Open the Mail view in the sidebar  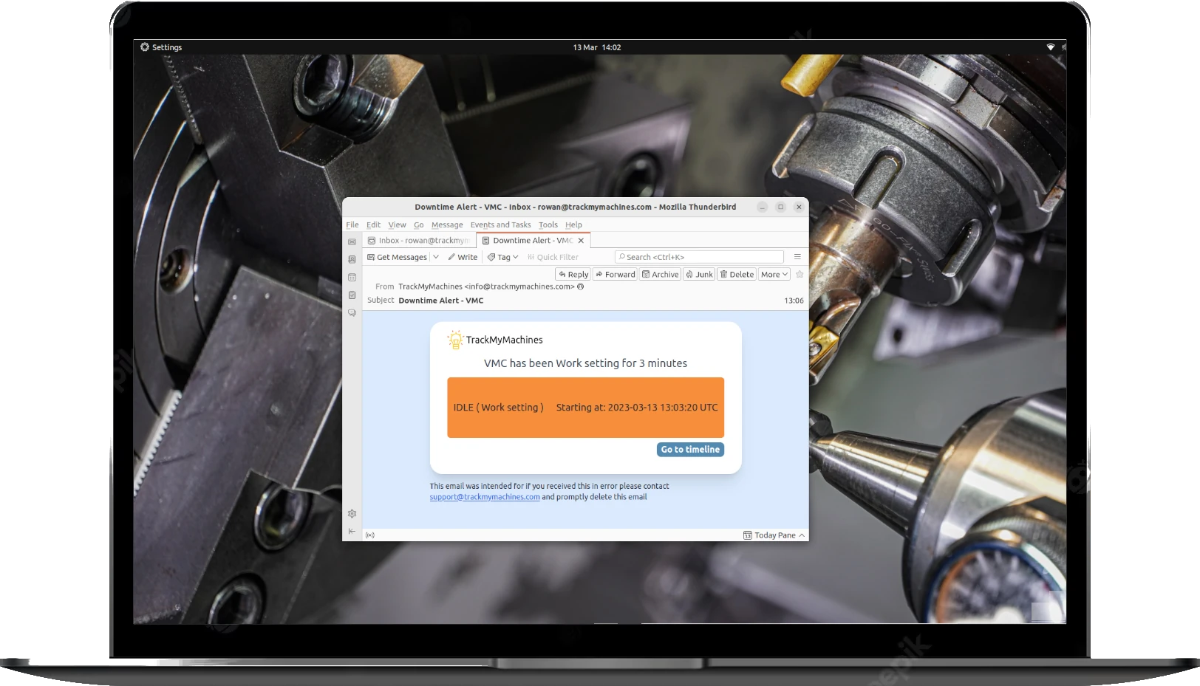click(352, 242)
